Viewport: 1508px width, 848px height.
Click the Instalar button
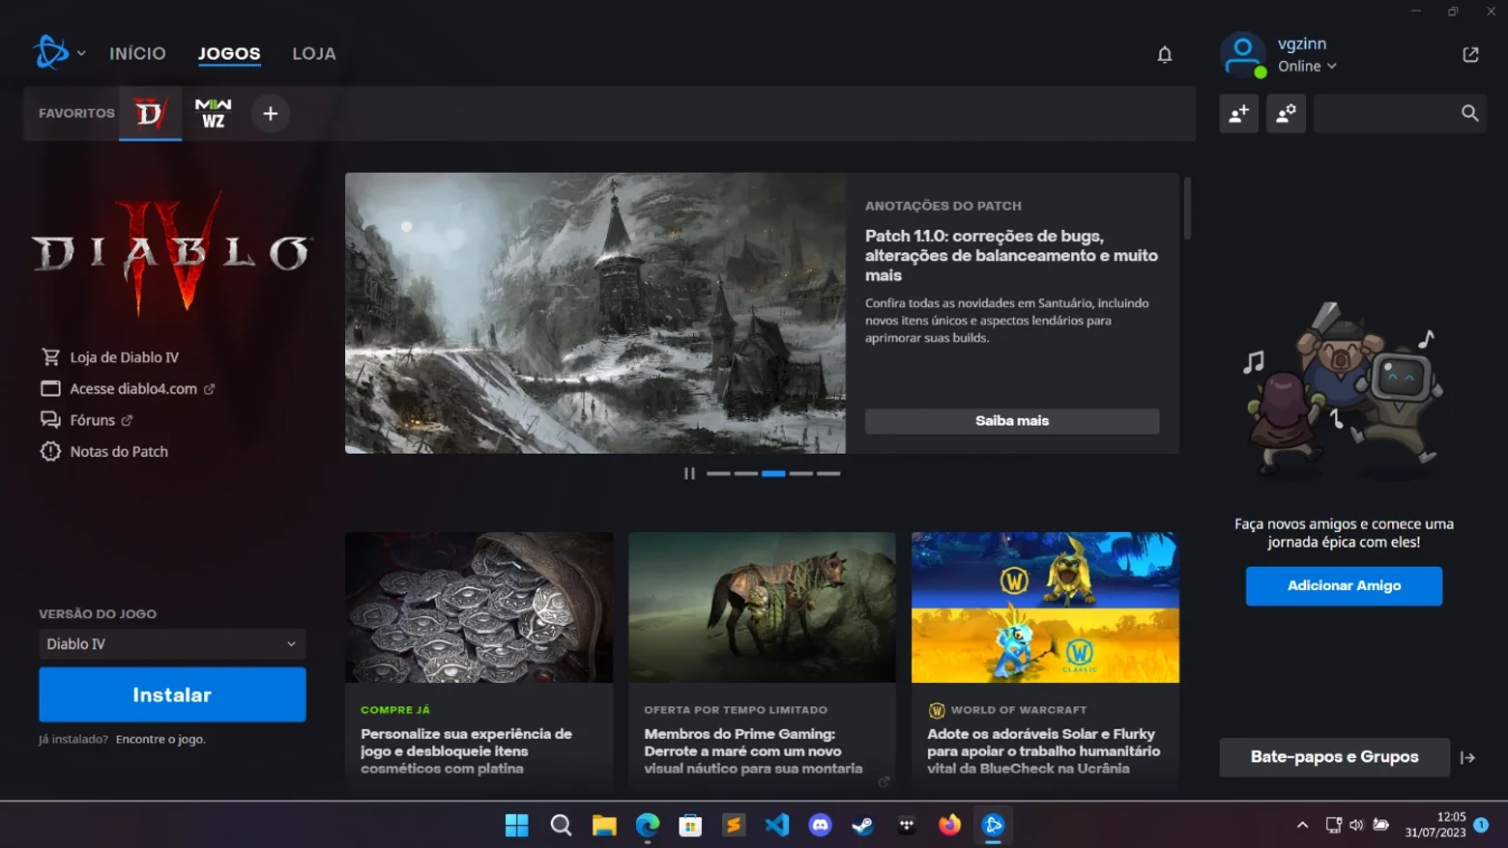(x=172, y=694)
